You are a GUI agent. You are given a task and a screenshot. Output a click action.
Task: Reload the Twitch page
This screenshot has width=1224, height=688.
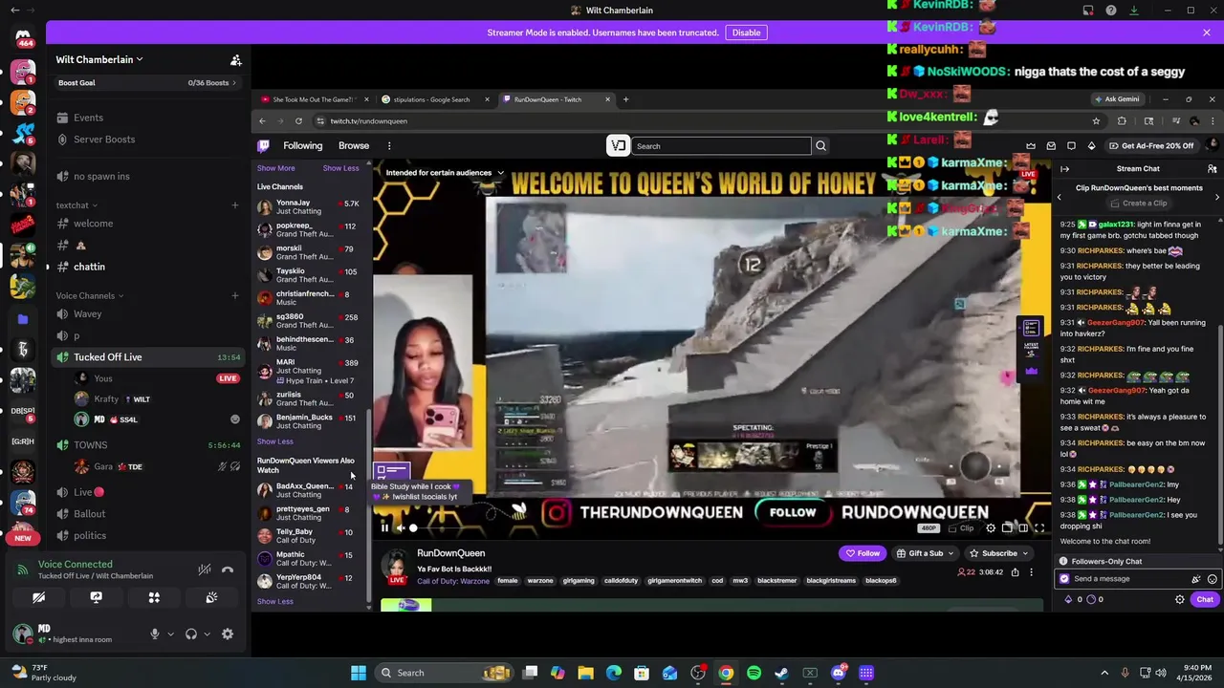(x=298, y=121)
